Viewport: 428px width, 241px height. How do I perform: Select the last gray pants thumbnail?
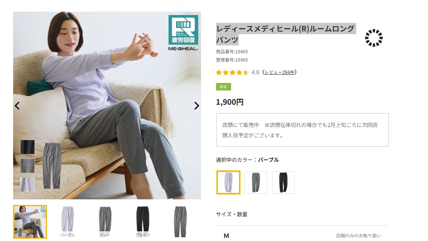[x=180, y=222]
